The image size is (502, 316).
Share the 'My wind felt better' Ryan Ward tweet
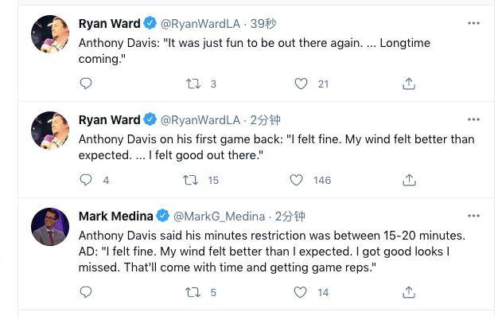(409, 180)
